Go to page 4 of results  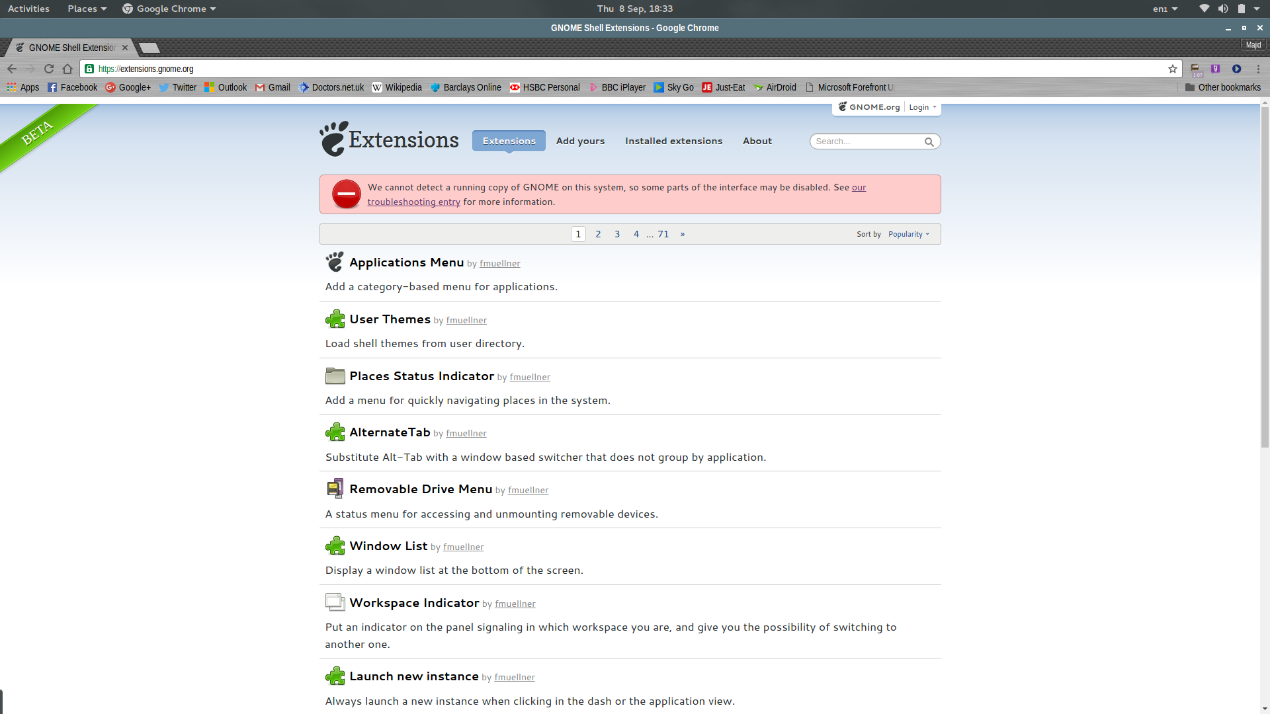point(636,234)
